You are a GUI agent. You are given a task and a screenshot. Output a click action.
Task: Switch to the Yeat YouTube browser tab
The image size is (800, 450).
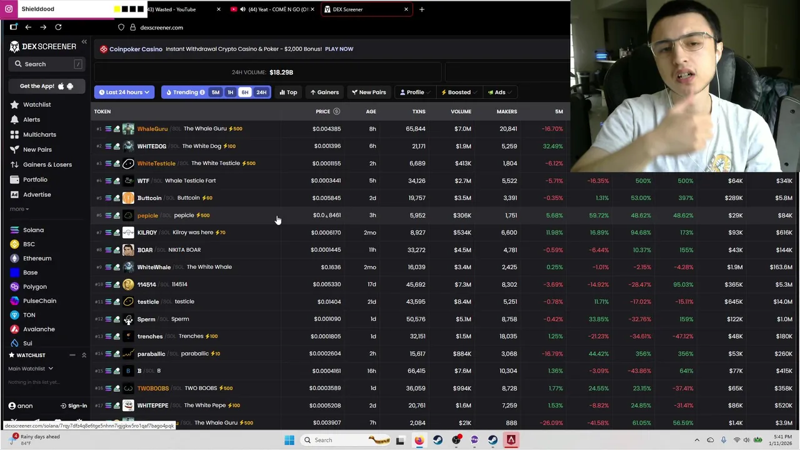point(272,9)
